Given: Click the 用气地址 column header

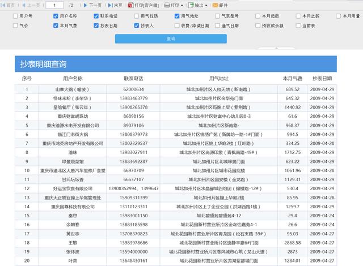Looking at the screenshot, I should [219, 79].
